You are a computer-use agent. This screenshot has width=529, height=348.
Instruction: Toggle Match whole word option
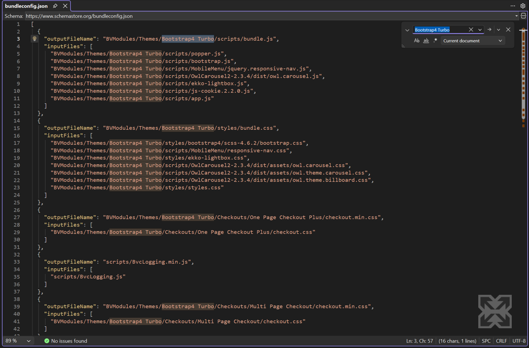(426, 41)
